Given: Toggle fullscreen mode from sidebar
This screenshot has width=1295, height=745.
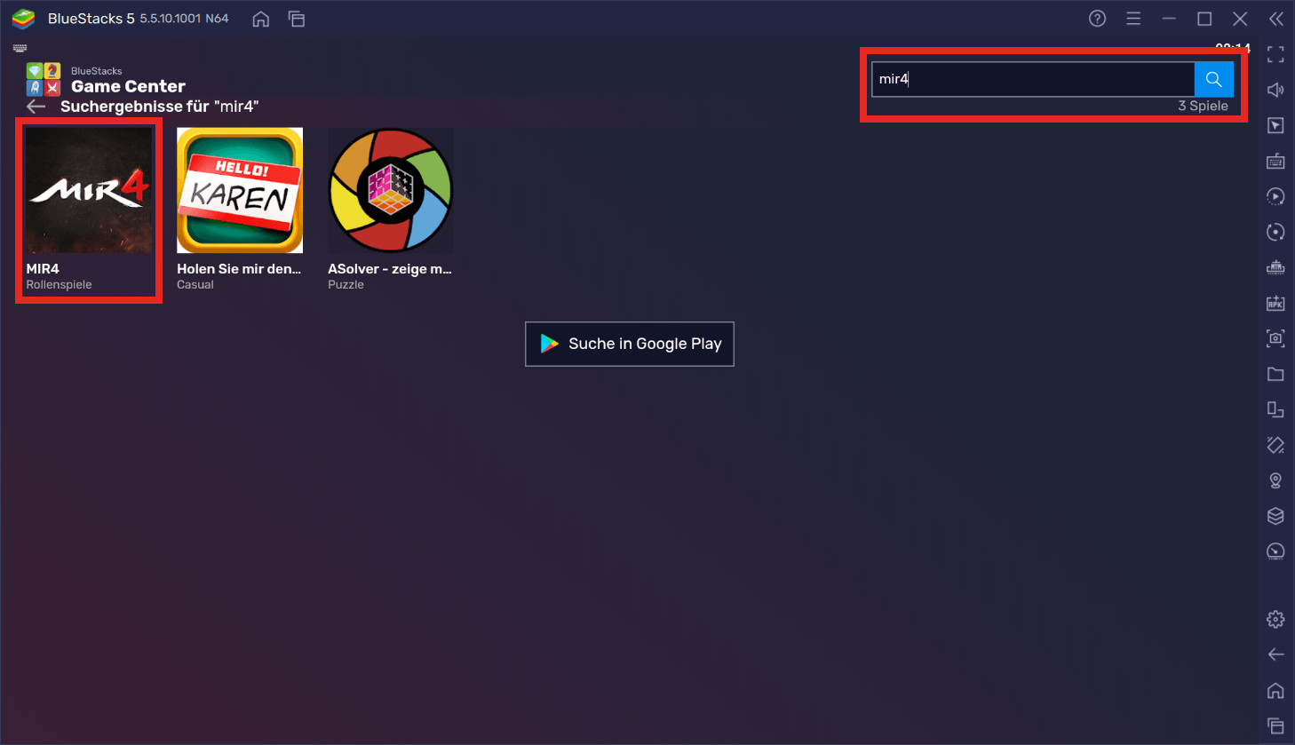Looking at the screenshot, I should click(x=1275, y=55).
